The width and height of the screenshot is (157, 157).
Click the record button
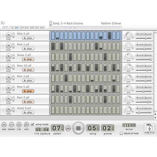tap(68, 128)
